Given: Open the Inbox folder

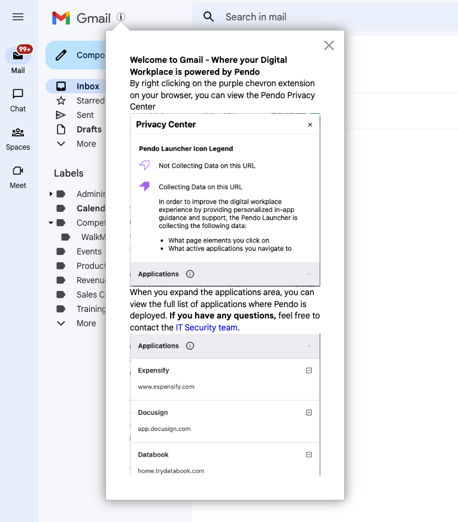Looking at the screenshot, I should pyautogui.click(x=76, y=86).
